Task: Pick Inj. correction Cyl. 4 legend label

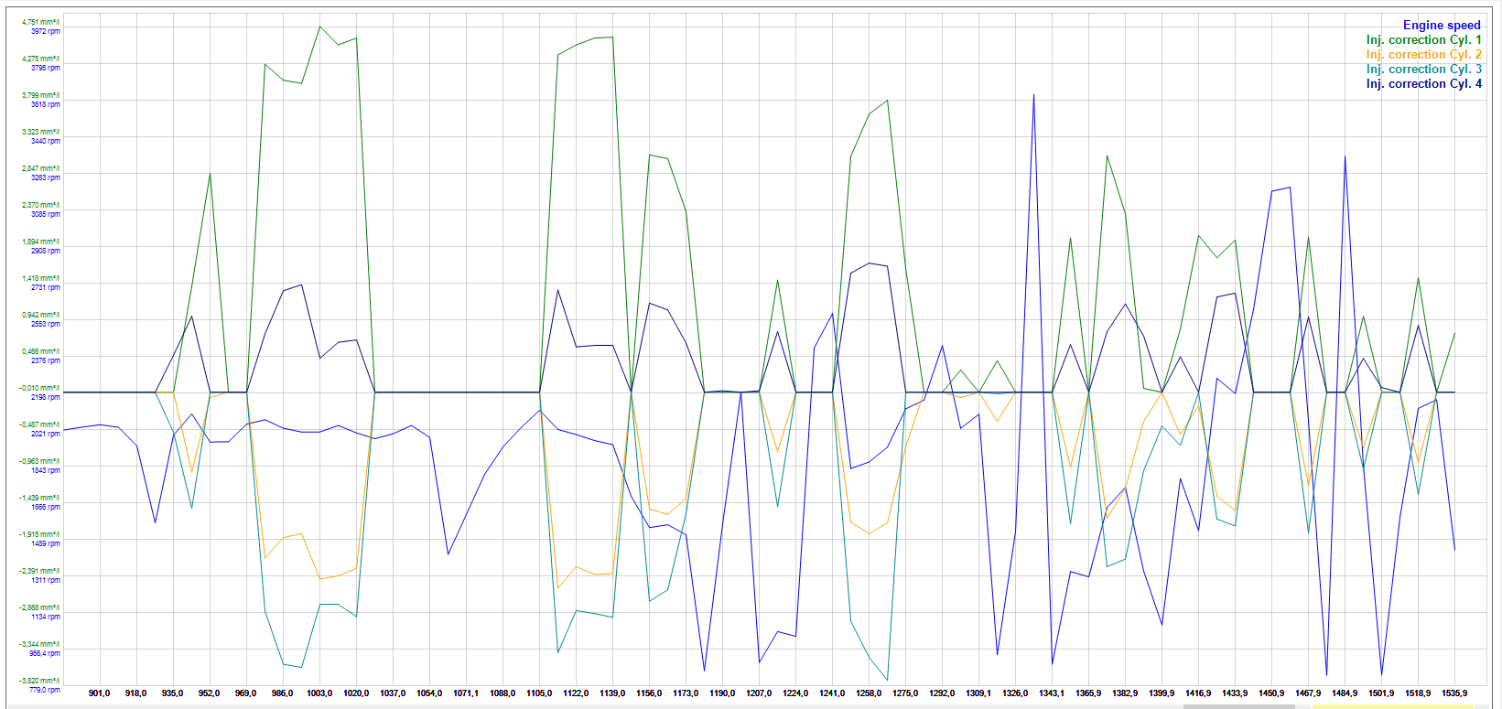Action: 1423,84
